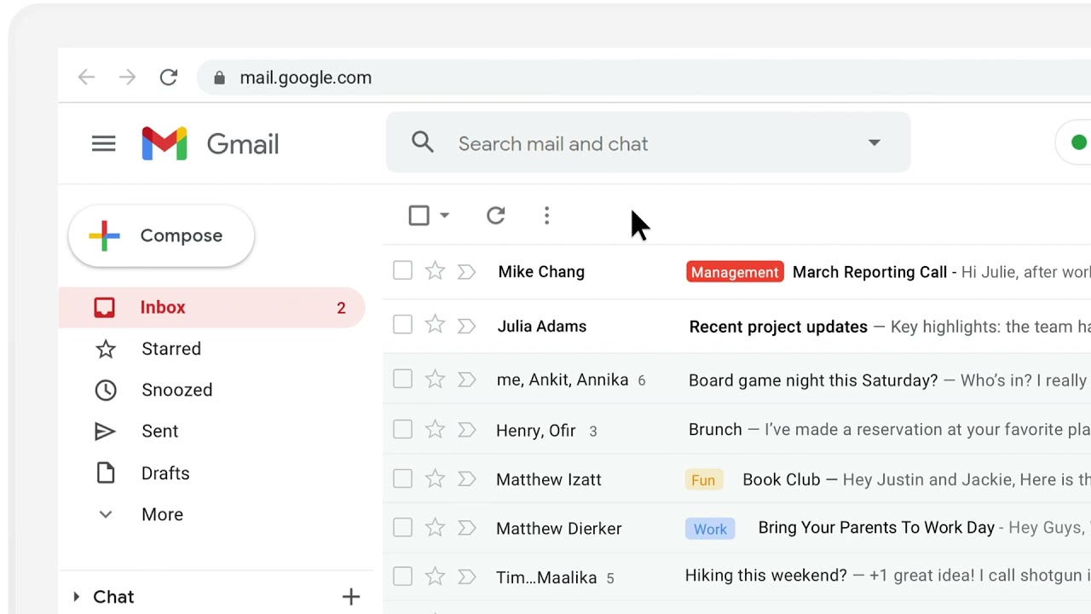The image size is (1091, 614).
Task: Open Bring Your Parents To Work Day
Action: [x=876, y=528]
